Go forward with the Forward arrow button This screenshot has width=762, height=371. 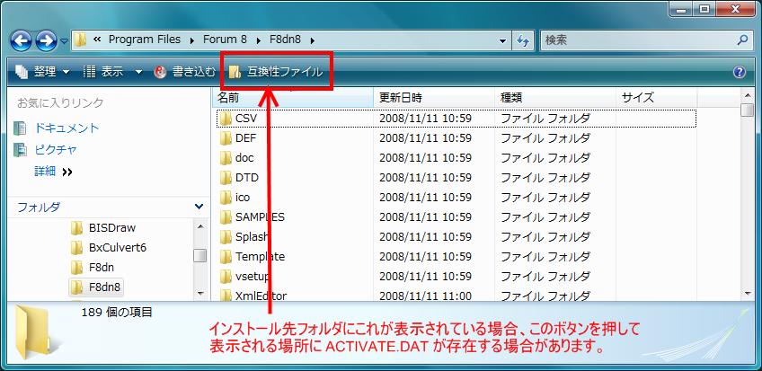[x=47, y=41]
